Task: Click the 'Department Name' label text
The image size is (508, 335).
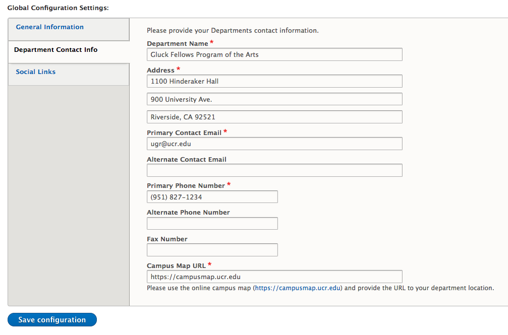Action: 177,44
